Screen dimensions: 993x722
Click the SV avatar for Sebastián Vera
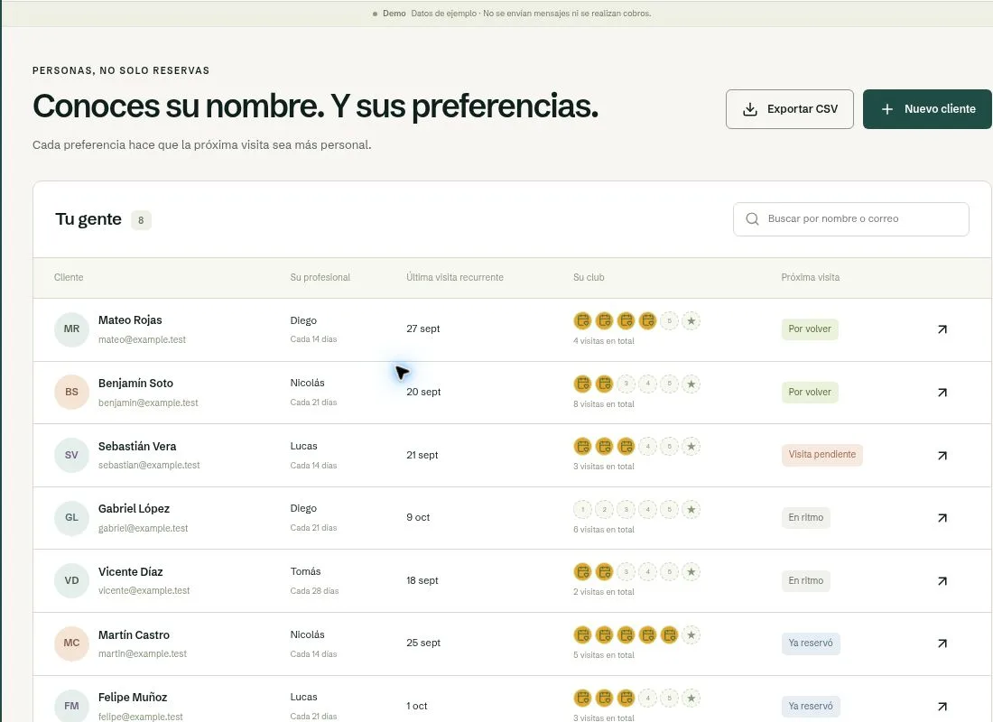point(71,455)
